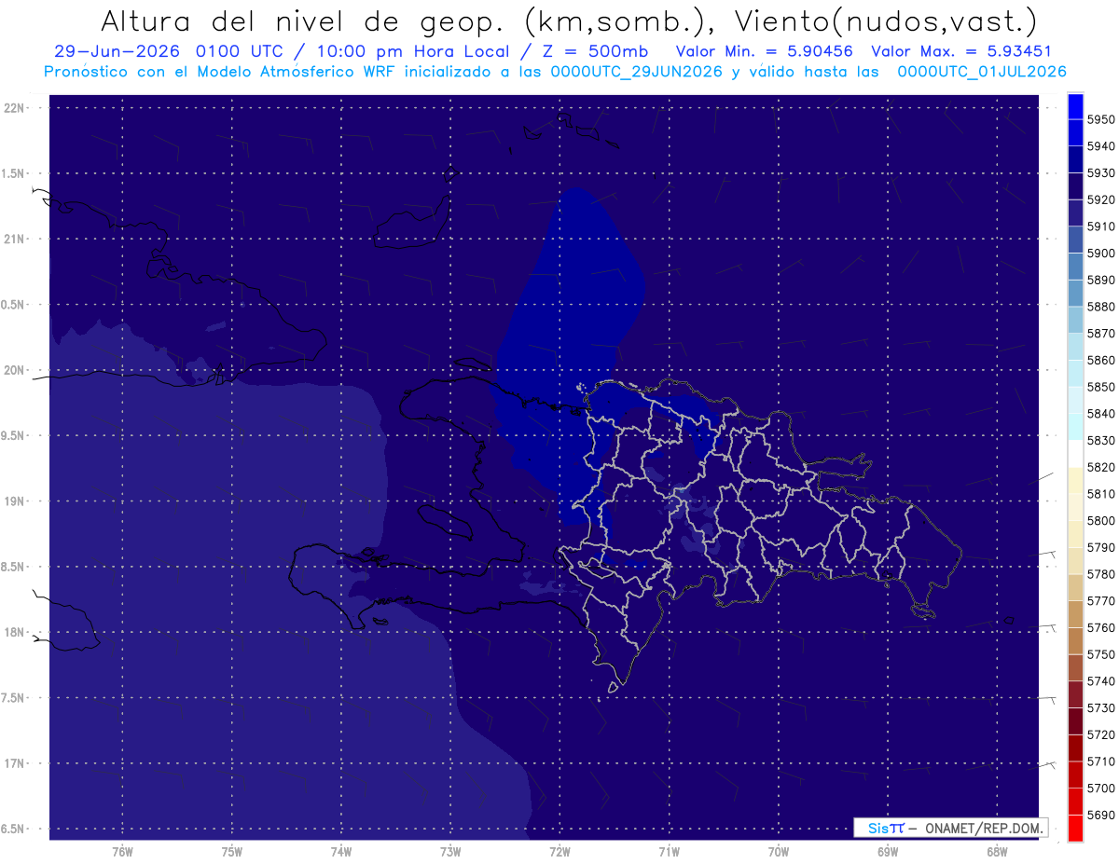
Task: Click the '5910' color scale value
Action: [x=1101, y=226]
